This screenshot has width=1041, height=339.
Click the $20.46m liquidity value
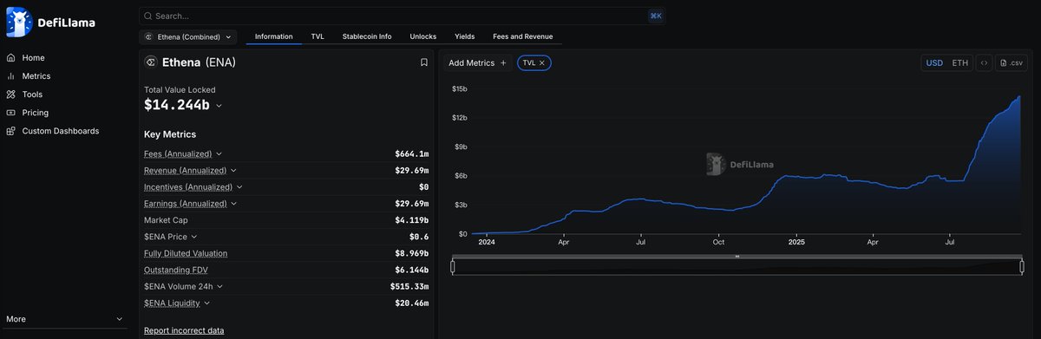411,303
